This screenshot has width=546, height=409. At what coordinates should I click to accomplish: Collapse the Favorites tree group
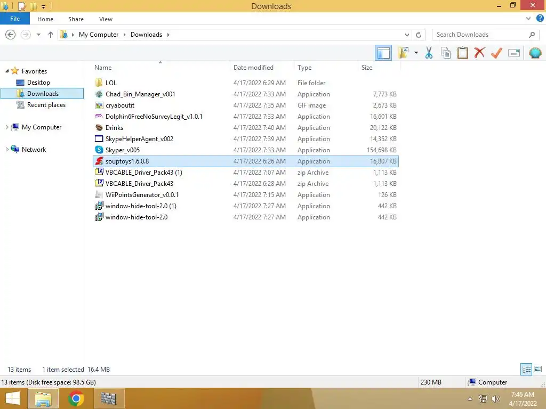(x=7, y=71)
